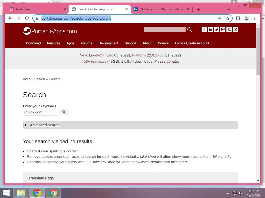The image size is (265, 198).
Task: Open the Development menu item
Action: pos(108,43)
